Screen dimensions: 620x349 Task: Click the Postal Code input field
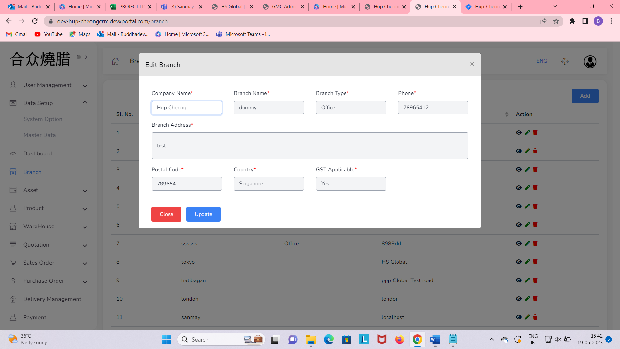pos(187,184)
